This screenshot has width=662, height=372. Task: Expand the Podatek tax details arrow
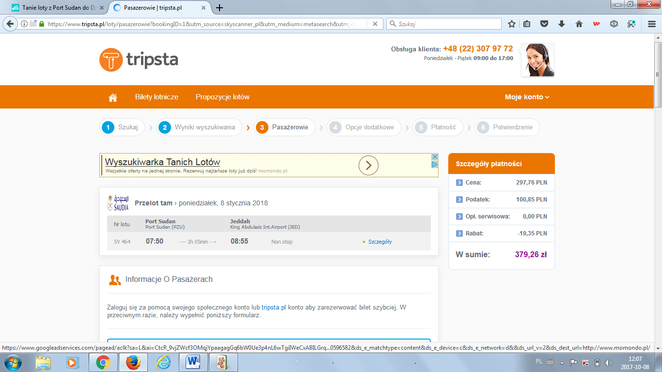point(459,200)
